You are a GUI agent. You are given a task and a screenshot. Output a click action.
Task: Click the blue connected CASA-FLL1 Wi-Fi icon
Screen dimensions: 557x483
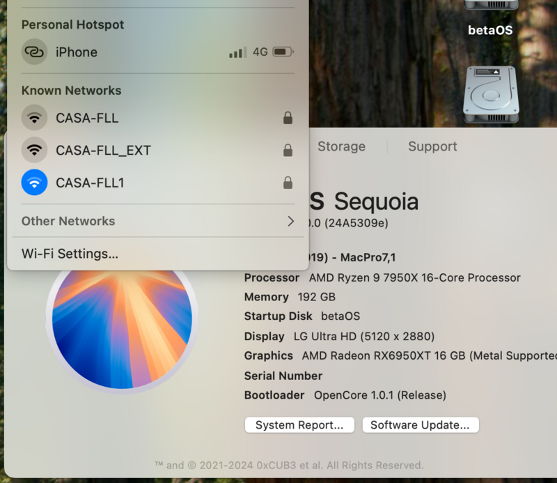pos(34,183)
